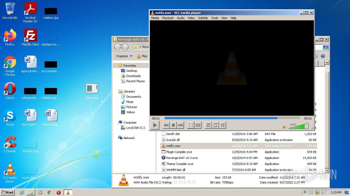Click the file list scroll up arrow
This screenshot has width=350, height=196.
(326, 63)
